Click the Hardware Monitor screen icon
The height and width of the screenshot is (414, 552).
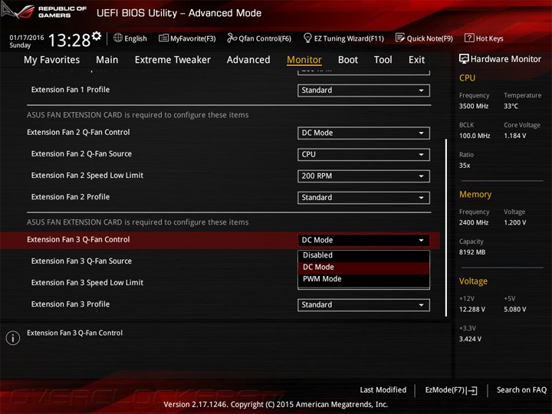pyautogui.click(x=464, y=59)
